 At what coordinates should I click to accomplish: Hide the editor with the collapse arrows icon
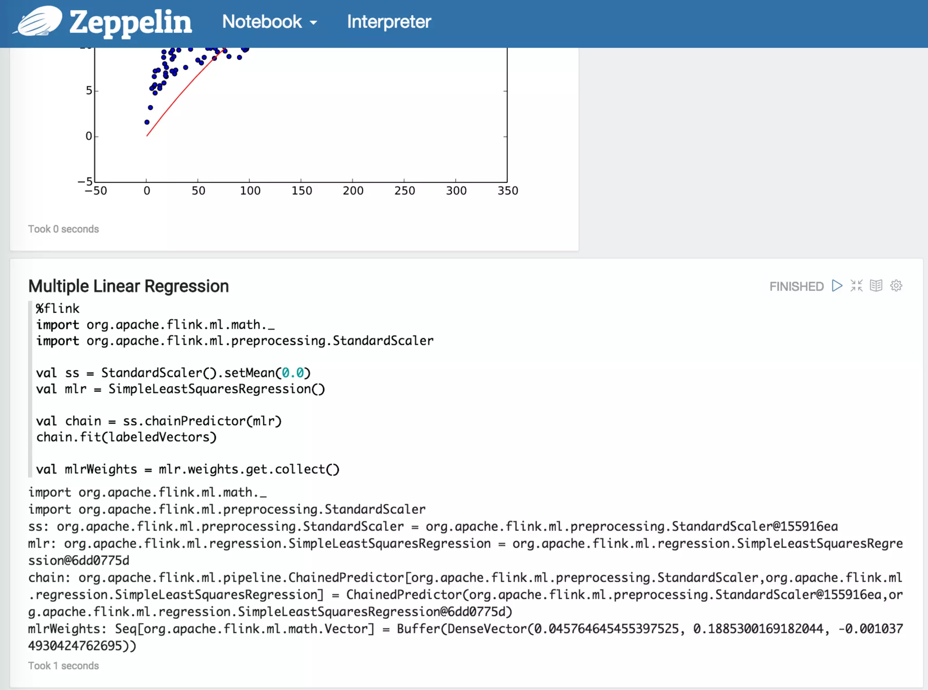(856, 286)
